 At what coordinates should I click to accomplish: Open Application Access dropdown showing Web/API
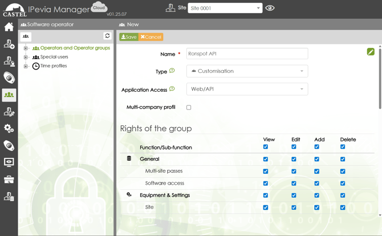click(247, 89)
